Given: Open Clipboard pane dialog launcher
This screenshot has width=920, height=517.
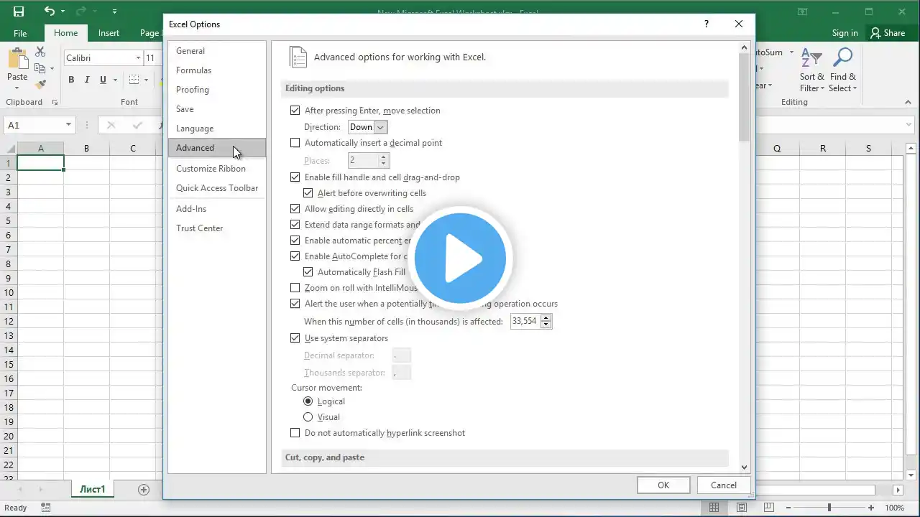Looking at the screenshot, I should (55, 103).
